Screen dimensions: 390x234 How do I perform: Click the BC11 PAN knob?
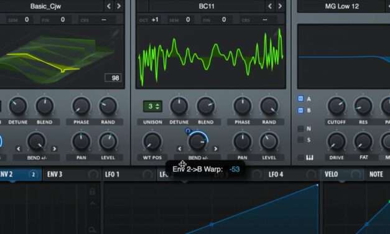[x=243, y=141]
